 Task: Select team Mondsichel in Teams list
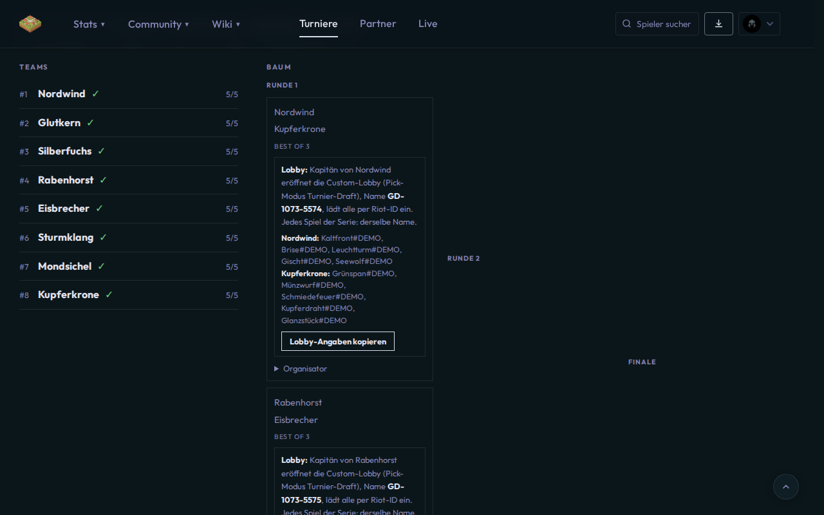point(129,267)
